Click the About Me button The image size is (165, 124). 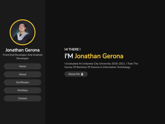tap(76, 74)
